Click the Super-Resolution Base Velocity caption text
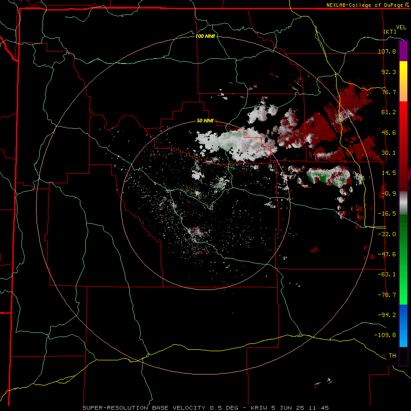This screenshot has height=411, width=411. [205, 408]
